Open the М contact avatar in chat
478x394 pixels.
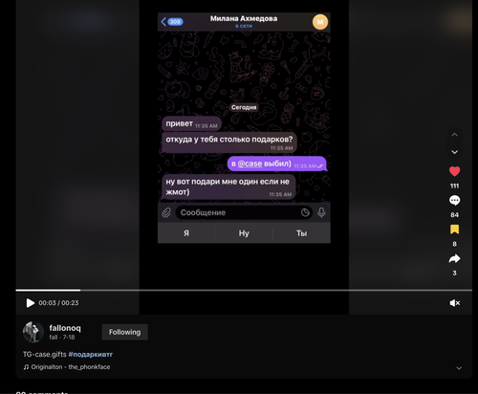pyautogui.click(x=320, y=22)
